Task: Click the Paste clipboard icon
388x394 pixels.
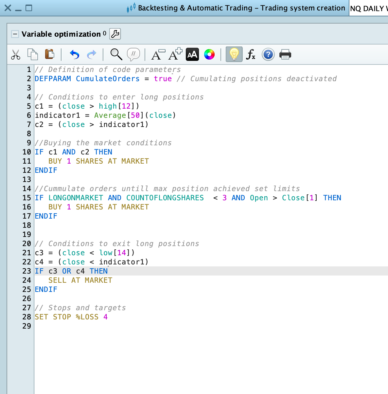Action: point(49,54)
